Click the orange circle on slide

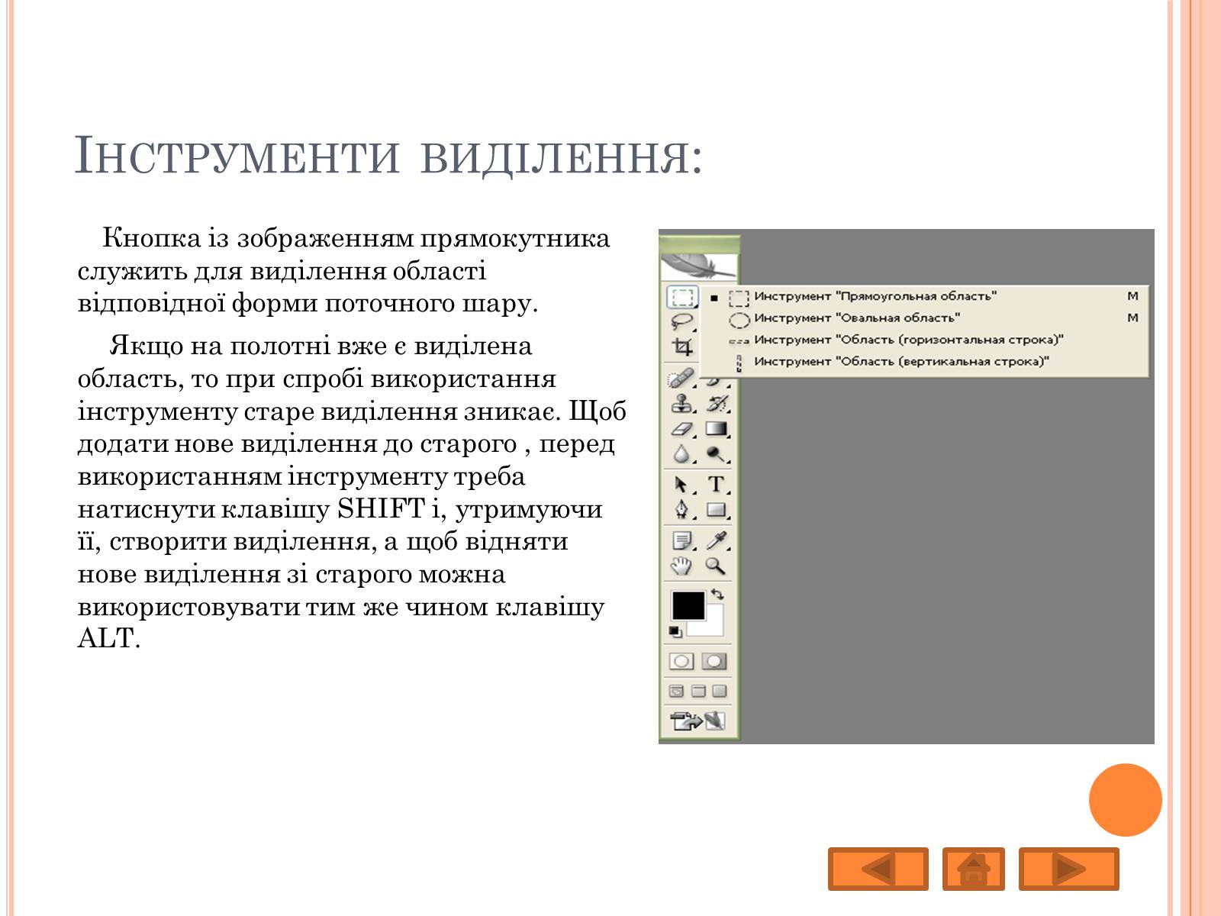(1126, 800)
